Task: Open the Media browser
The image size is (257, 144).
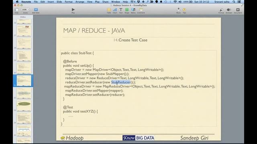Action: 133,10
